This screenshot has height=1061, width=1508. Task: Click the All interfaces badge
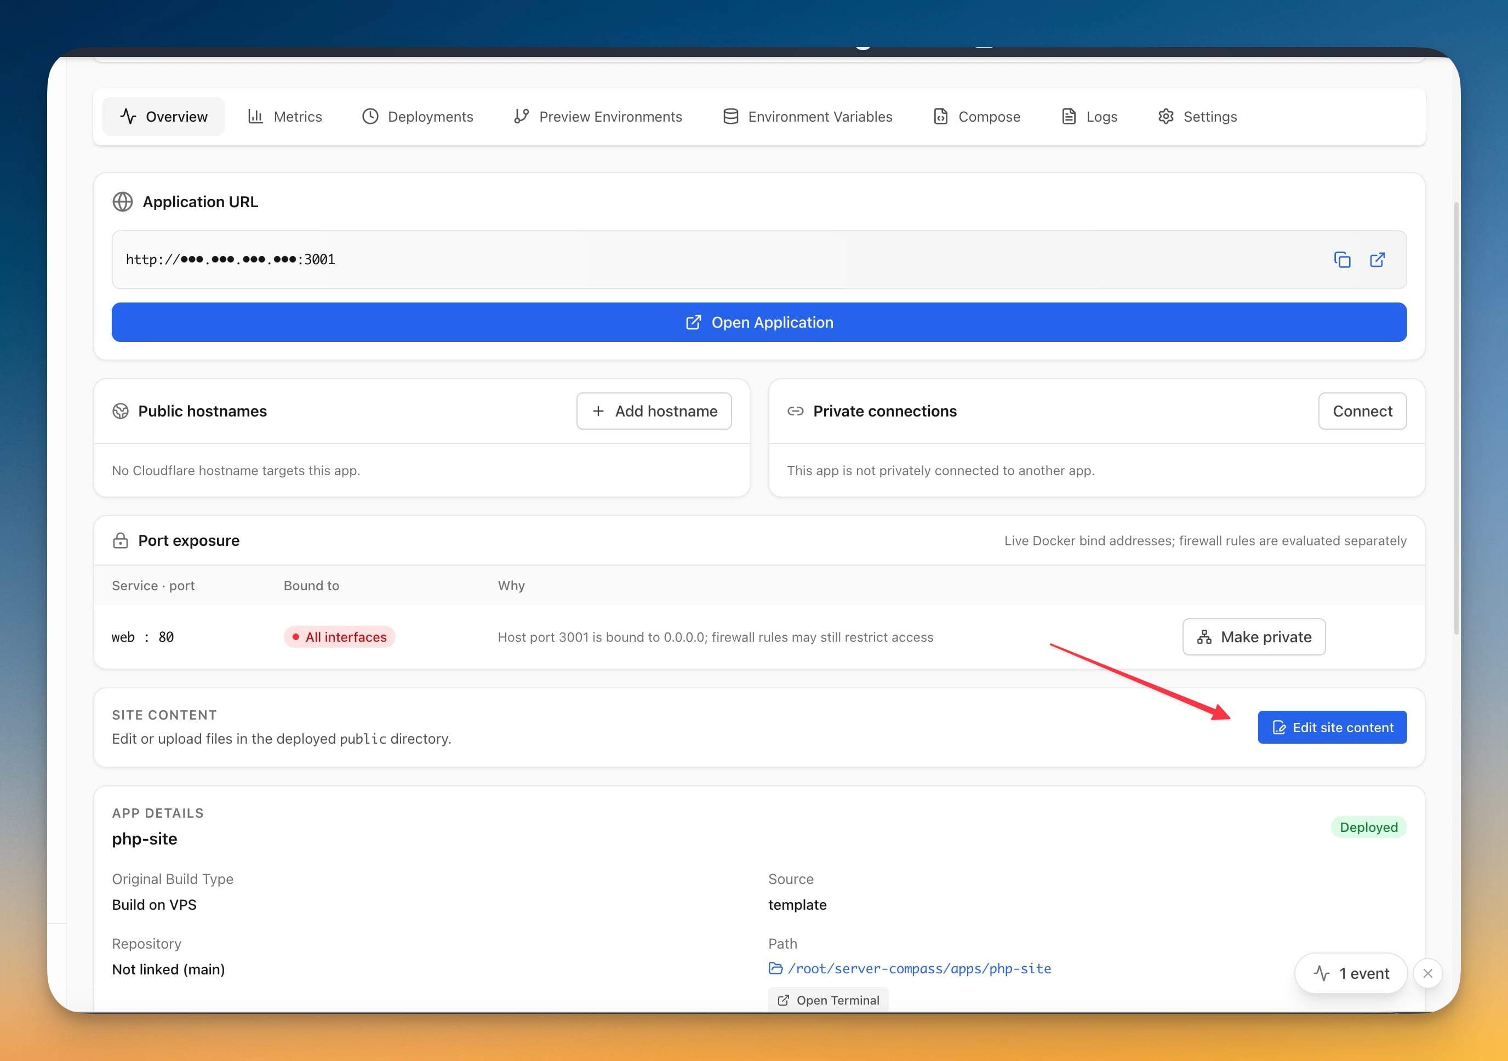(x=340, y=637)
